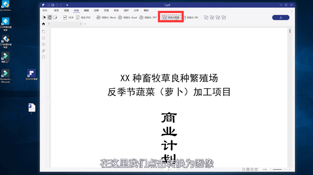Open the 分享 tab

(136, 10)
